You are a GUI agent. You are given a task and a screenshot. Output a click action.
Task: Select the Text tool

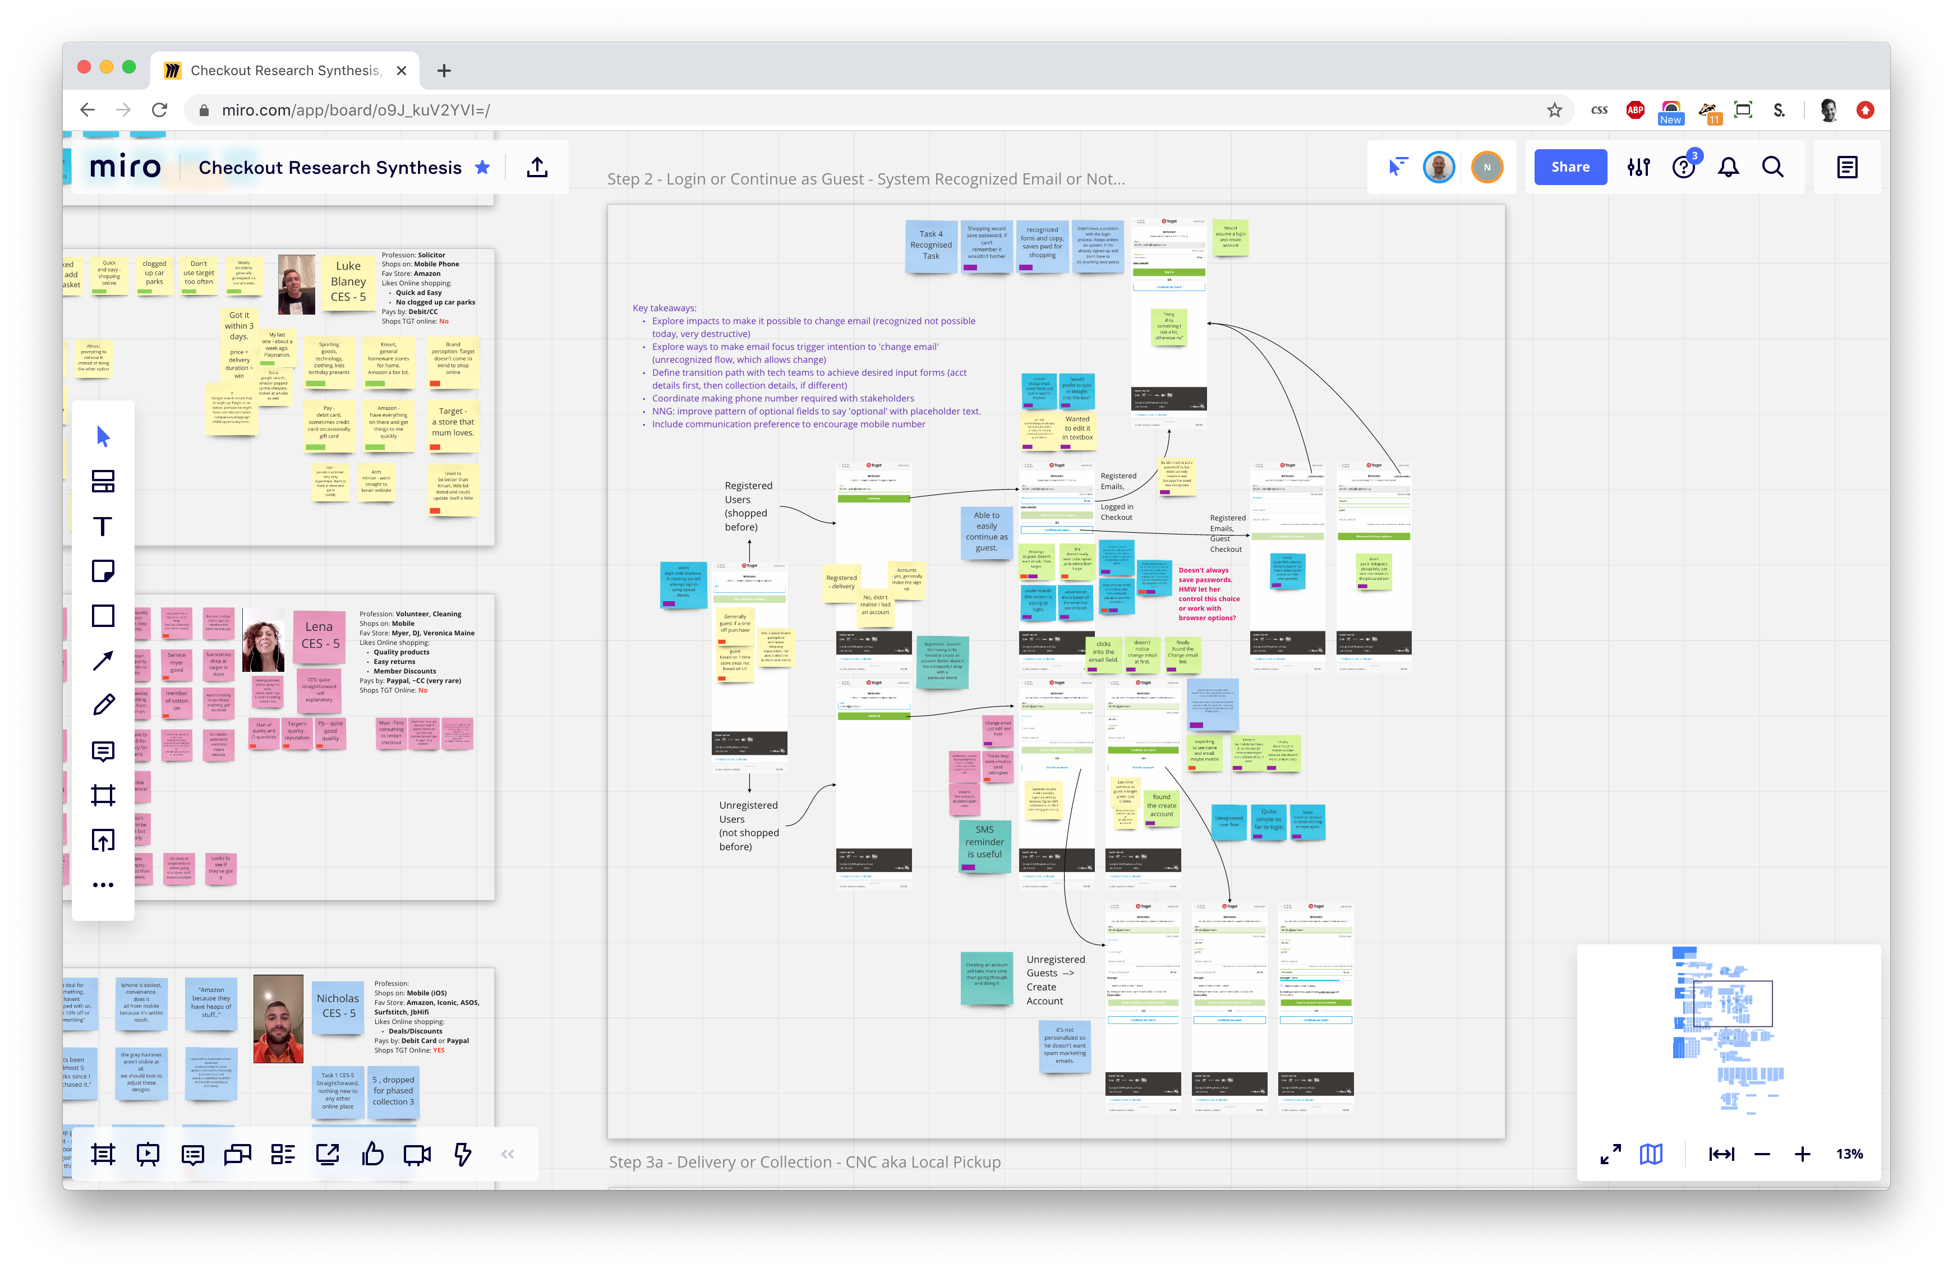click(103, 527)
